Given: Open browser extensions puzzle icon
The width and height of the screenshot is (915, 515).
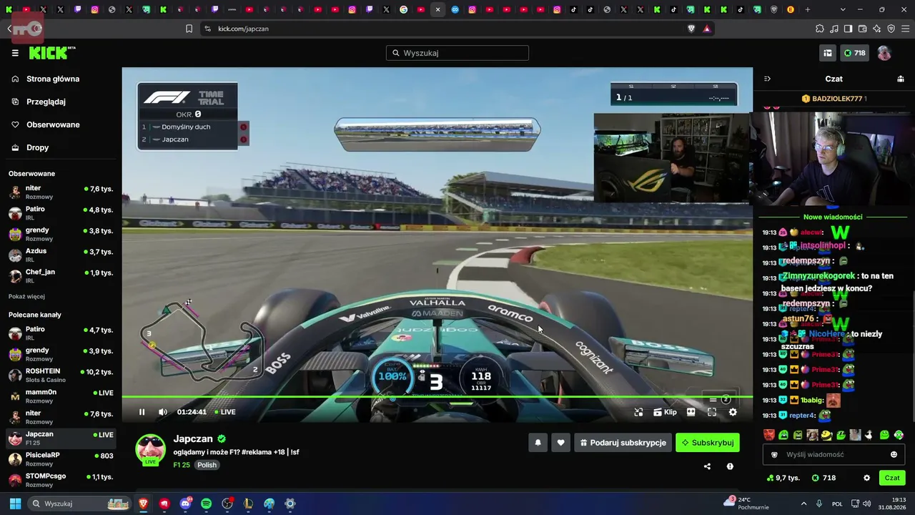Looking at the screenshot, I should 819,29.
